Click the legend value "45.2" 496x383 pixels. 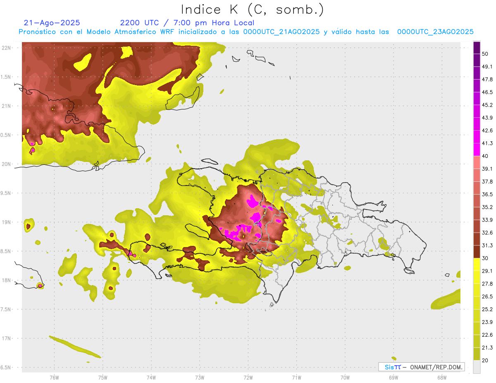pos(487,105)
